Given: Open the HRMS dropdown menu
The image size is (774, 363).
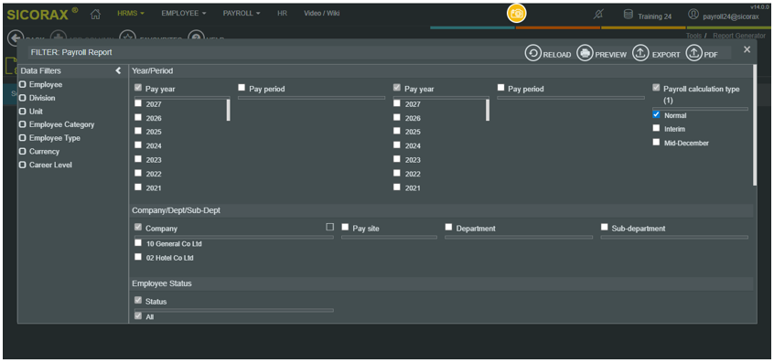Looking at the screenshot, I should pos(131,14).
